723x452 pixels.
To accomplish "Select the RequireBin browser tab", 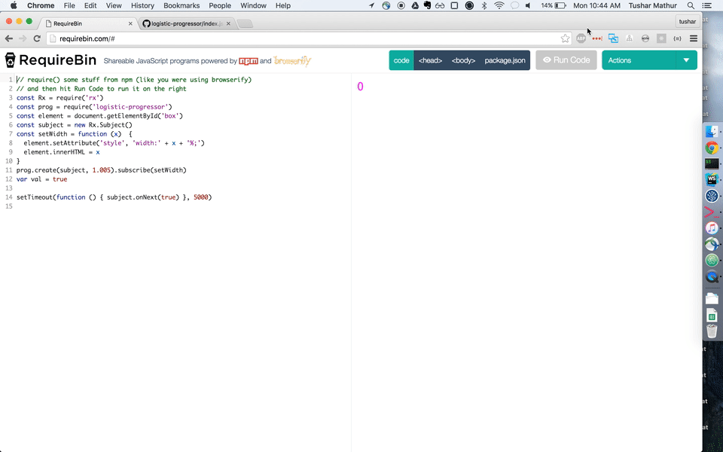I will coord(87,23).
